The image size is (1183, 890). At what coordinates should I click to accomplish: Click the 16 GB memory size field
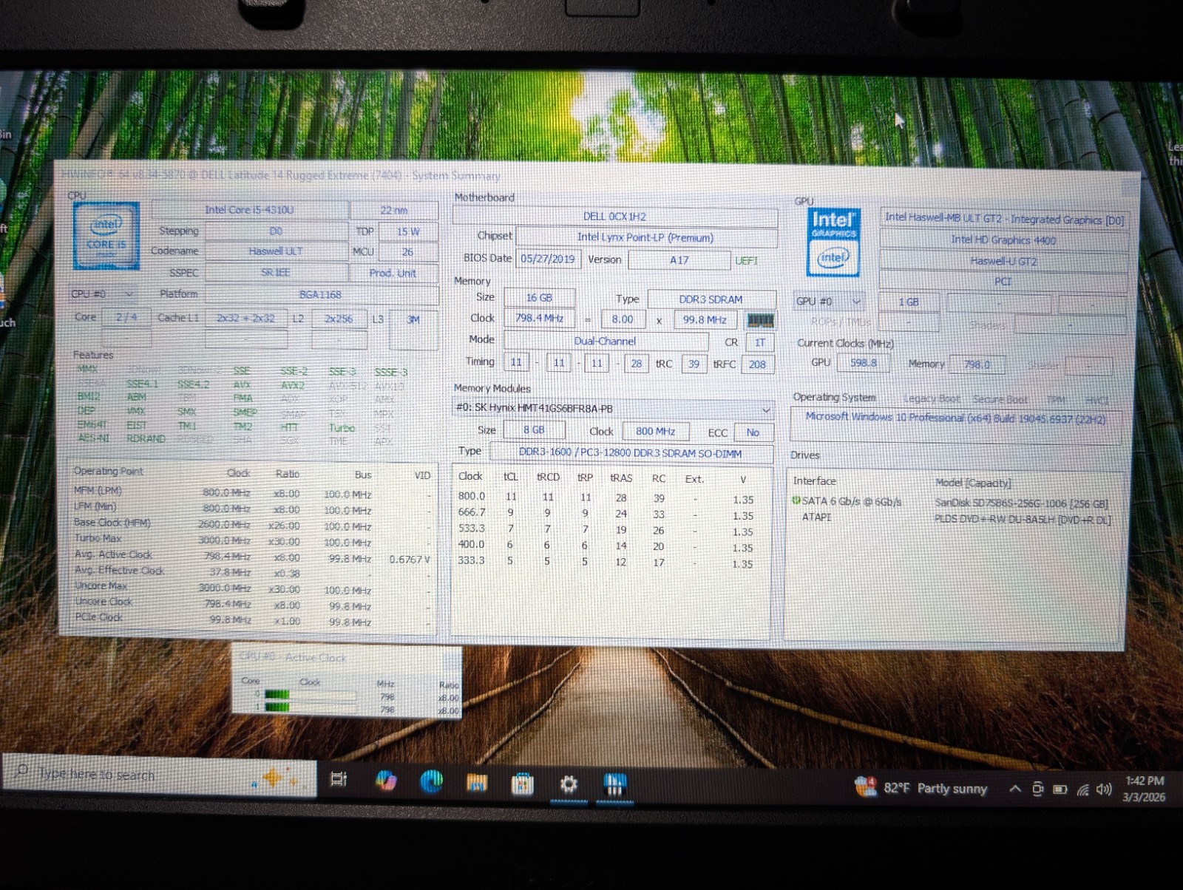[539, 298]
